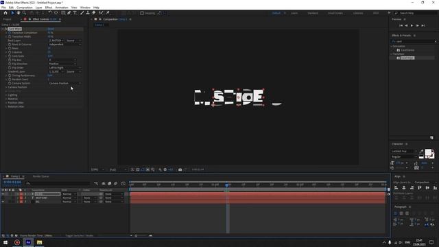
Task: Toggle stopwatch for Transition Completion
Action: coord(10,33)
